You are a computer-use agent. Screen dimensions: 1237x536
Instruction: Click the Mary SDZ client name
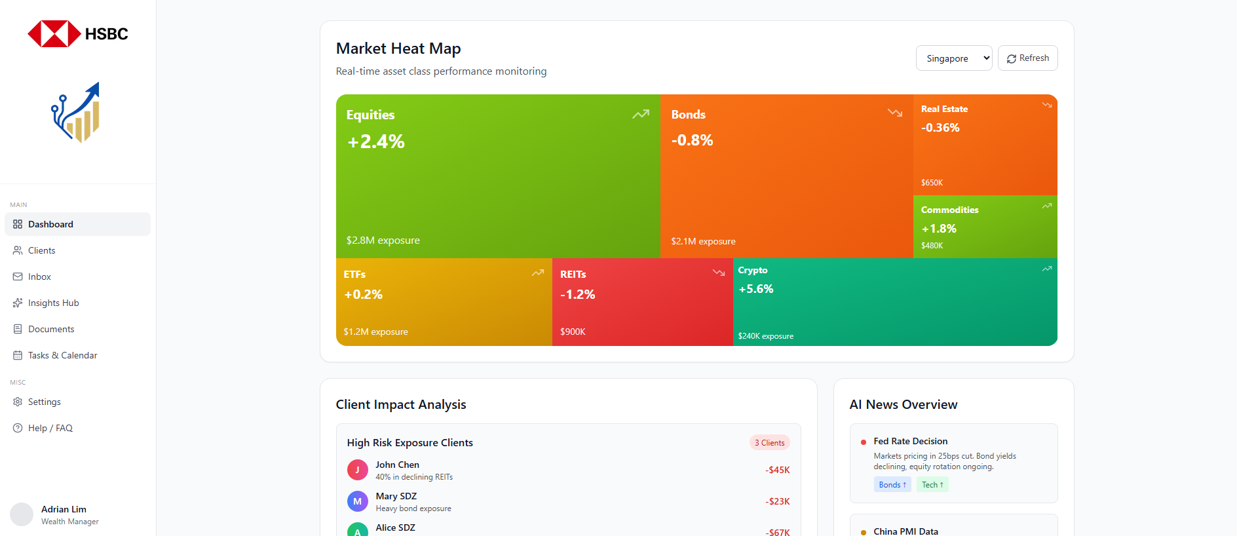pos(396,496)
